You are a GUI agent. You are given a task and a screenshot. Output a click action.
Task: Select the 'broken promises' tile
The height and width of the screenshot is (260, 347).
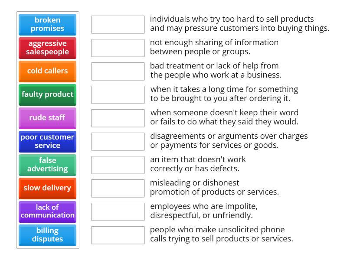tap(47, 25)
